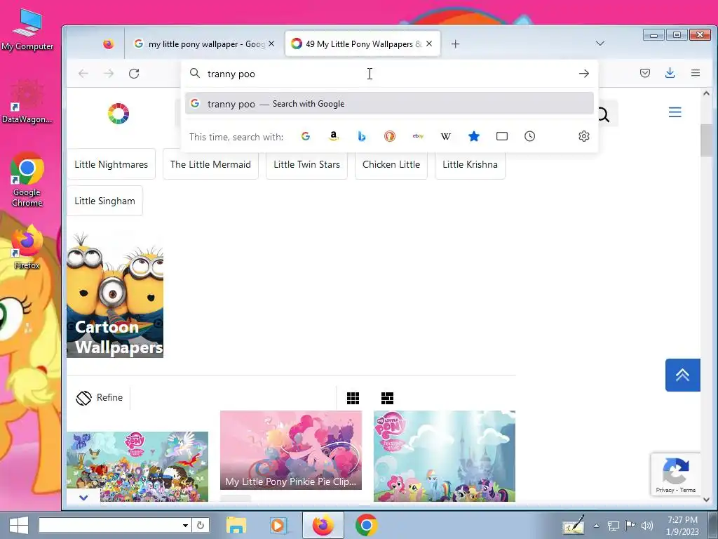Click the scrollbar up arrow
The width and height of the screenshot is (718, 539).
pos(706,93)
